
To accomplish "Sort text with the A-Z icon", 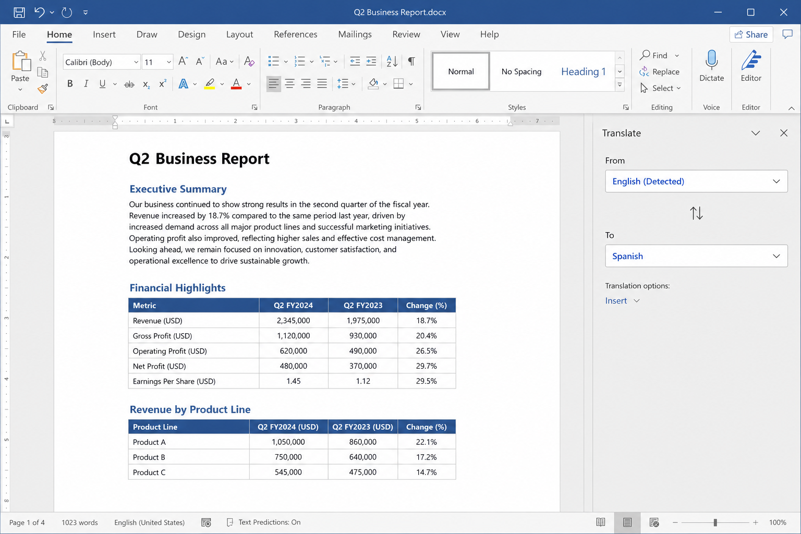I will [x=392, y=62].
